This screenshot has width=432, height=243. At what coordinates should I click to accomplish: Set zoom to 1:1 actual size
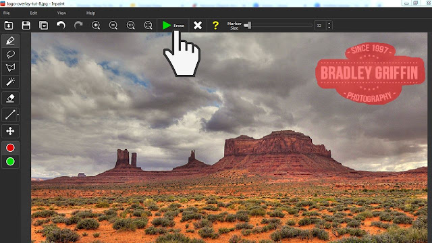[x=130, y=26]
